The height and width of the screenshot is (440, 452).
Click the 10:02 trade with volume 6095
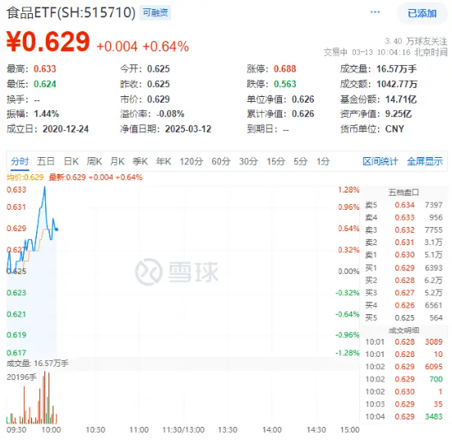404,367
